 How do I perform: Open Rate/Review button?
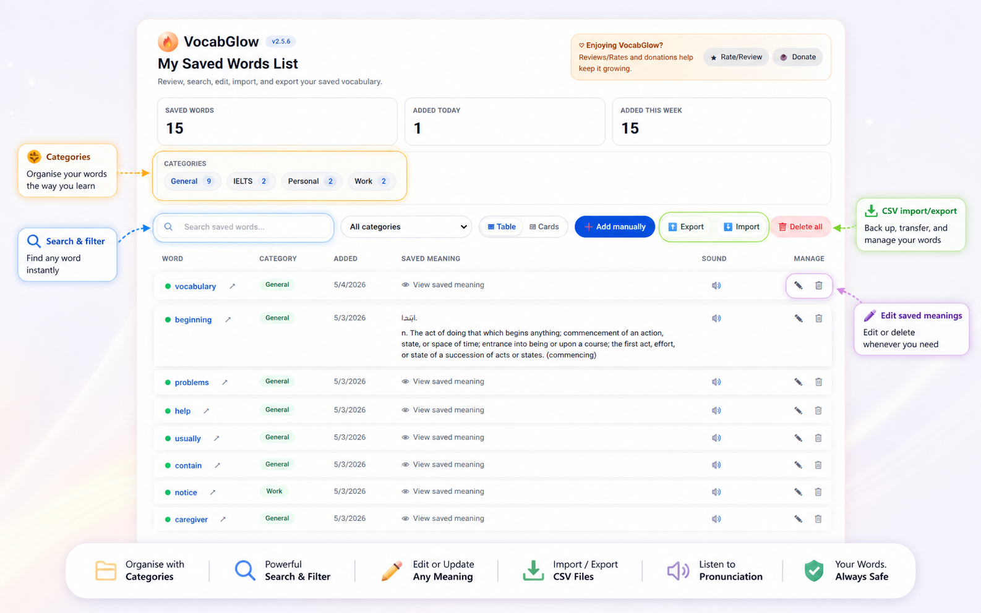tap(736, 57)
